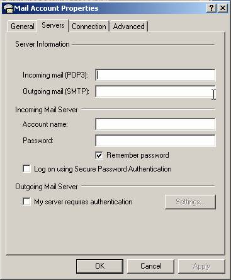The image size is (231, 280).
Task: Switch to the General tab
Action: [23, 26]
